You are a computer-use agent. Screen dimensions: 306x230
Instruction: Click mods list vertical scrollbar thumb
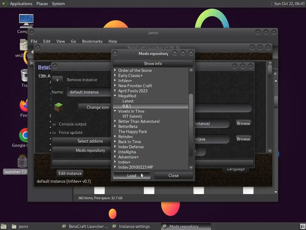tap(191, 125)
